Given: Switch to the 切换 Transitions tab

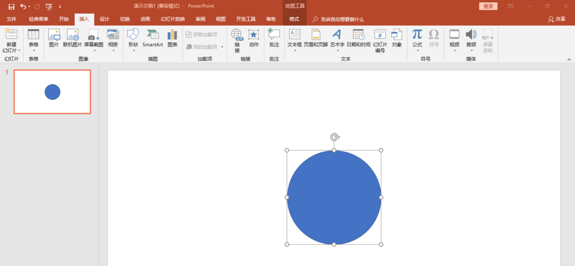Looking at the screenshot, I should [125, 19].
